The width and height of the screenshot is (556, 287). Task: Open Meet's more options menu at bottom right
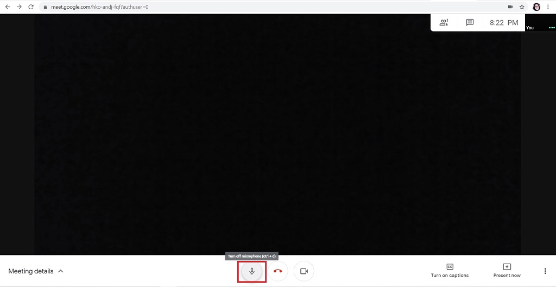[545, 271]
